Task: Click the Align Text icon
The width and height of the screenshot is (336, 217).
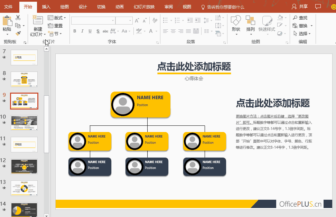Action: 218,26
